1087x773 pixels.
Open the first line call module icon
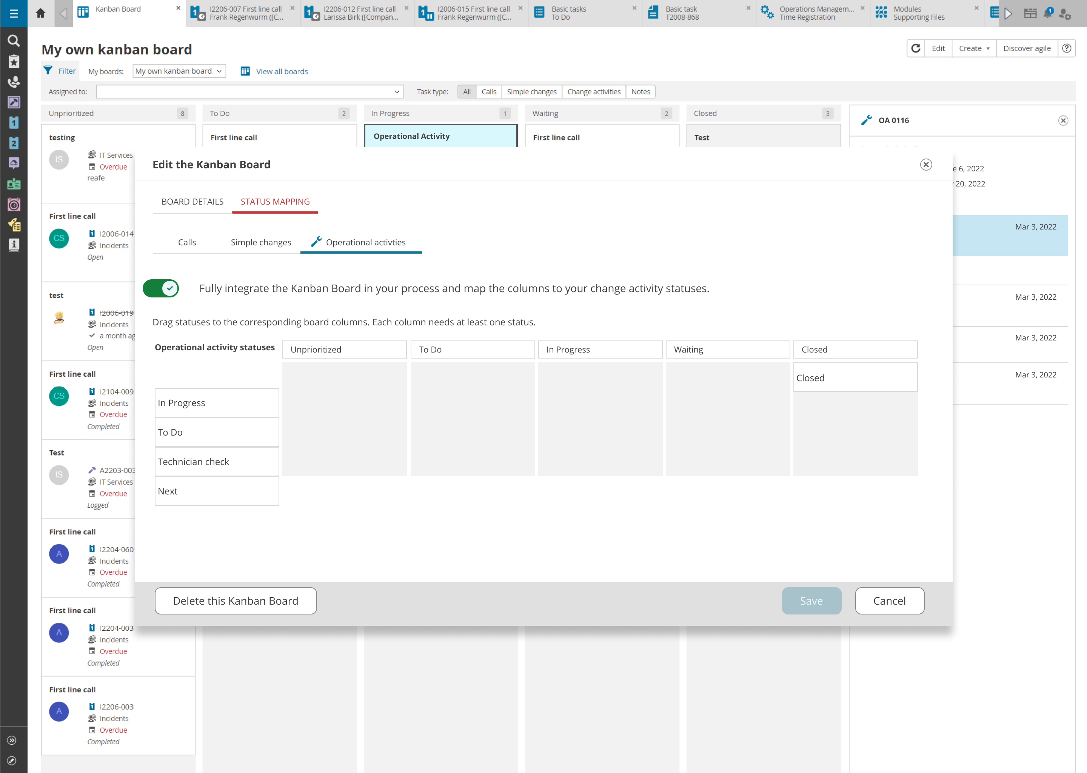click(13, 122)
